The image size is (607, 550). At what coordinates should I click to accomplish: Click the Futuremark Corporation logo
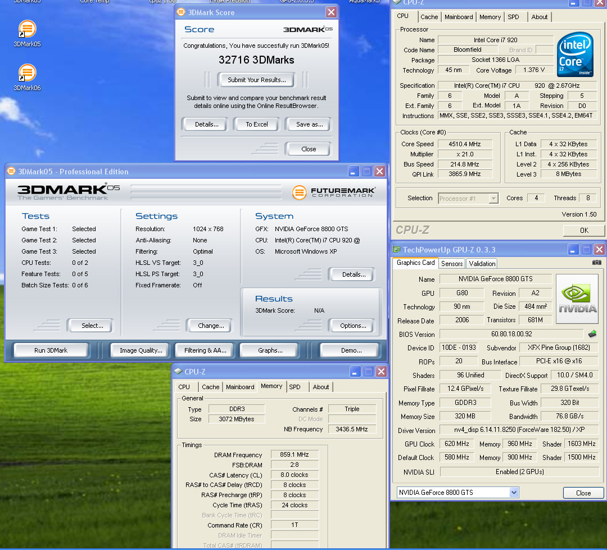(333, 192)
